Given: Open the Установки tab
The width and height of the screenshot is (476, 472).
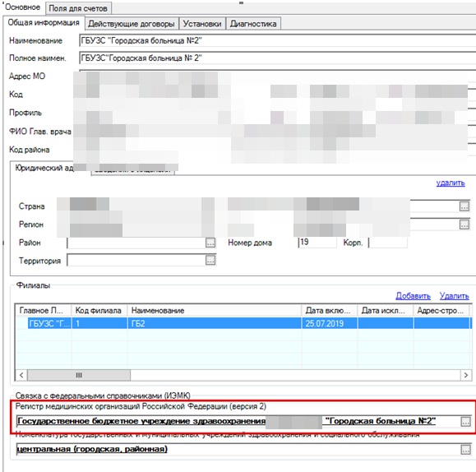Looking at the screenshot, I should (202, 24).
